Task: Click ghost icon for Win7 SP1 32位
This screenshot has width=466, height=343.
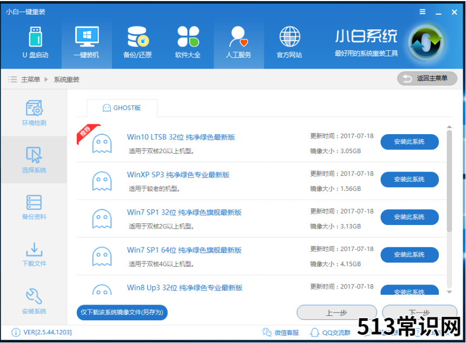Action: click(102, 219)
